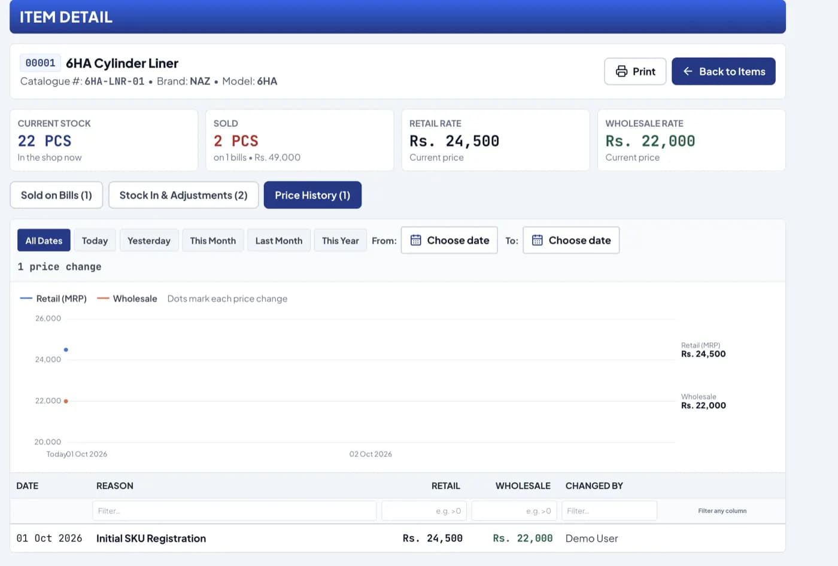Screen dimensions: 838x566
Task: Click the catalogue number 6HA-LNR-01
Action: pyautogui.click(x=114, y=81)
